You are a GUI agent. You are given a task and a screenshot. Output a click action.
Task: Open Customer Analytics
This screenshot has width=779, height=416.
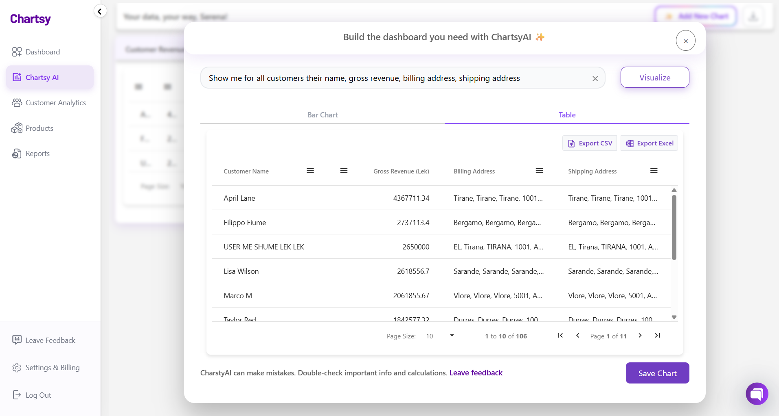click(55, 102)
